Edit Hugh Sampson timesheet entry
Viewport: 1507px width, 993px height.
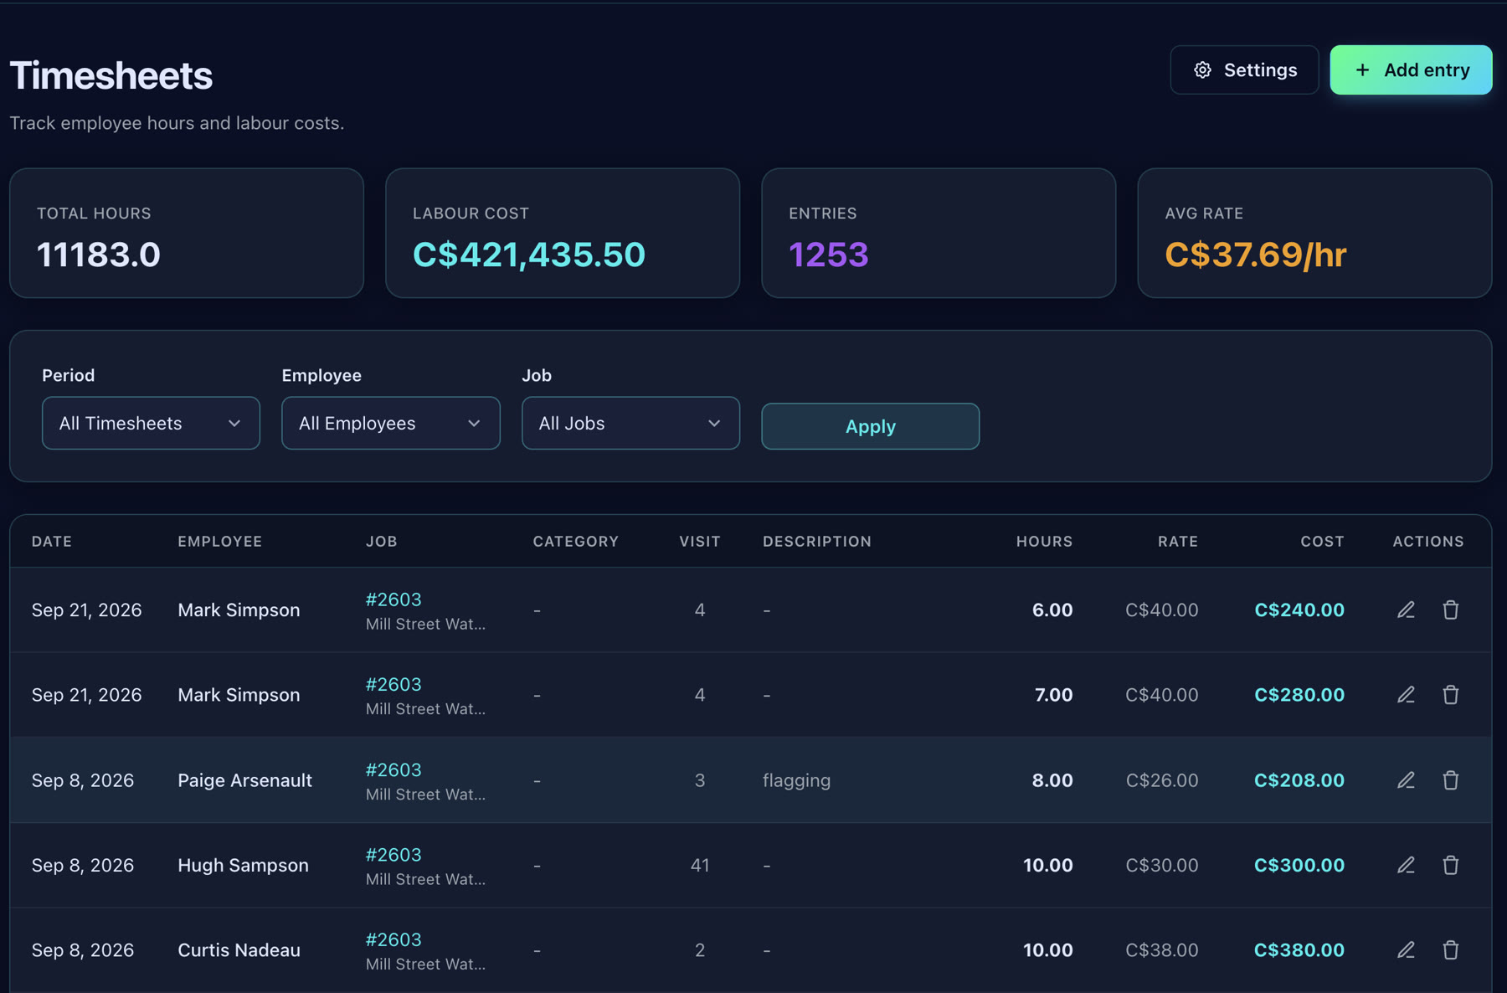(x=1406, y=865)
